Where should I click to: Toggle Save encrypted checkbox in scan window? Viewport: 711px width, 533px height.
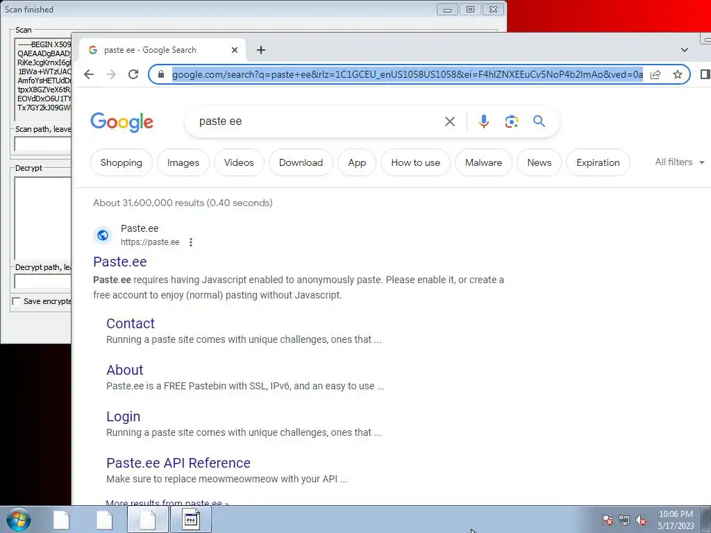[17, 301]
